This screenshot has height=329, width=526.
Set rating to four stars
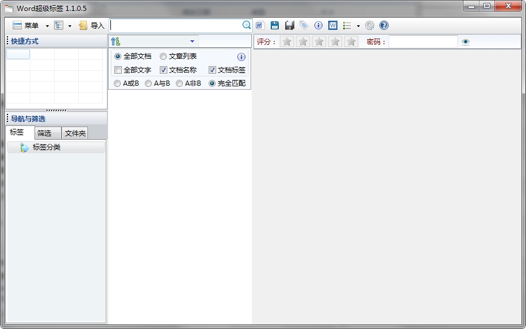pos(335,41)
